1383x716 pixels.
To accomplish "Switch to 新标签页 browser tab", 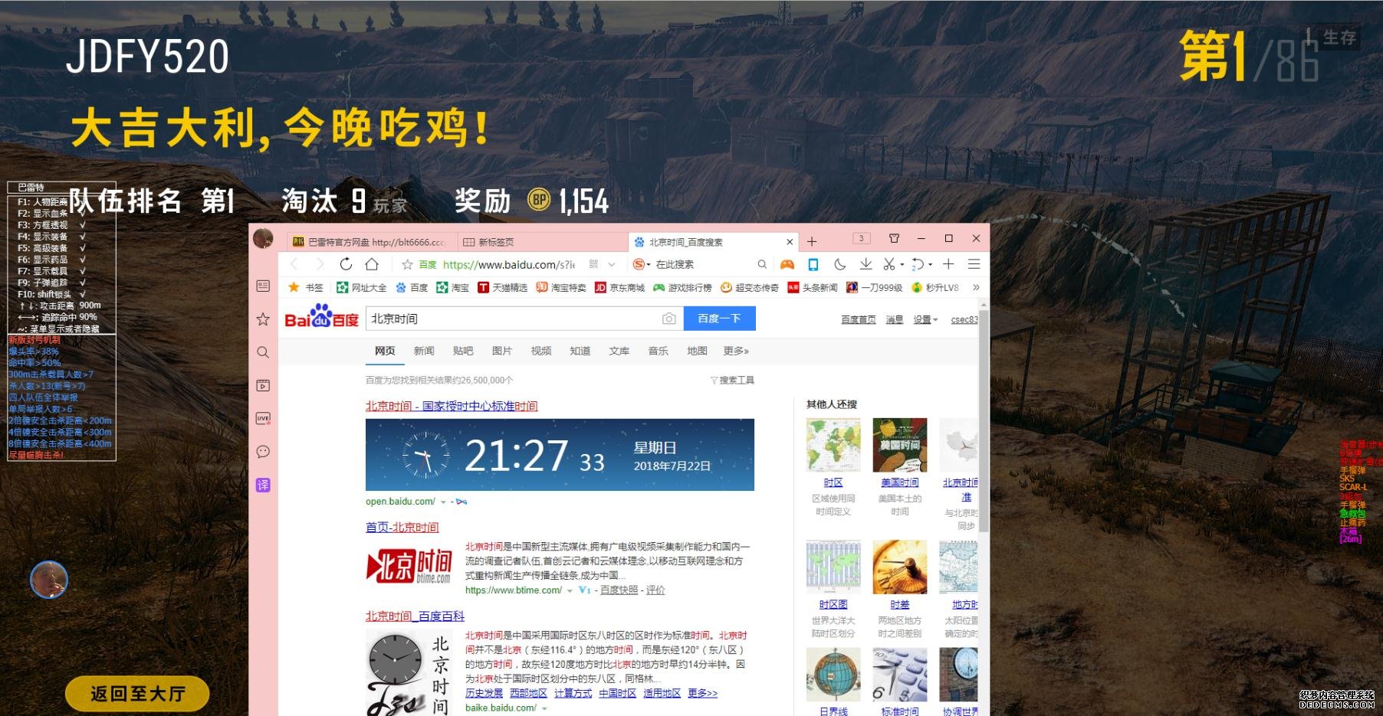I will click(x=542, y=242).
